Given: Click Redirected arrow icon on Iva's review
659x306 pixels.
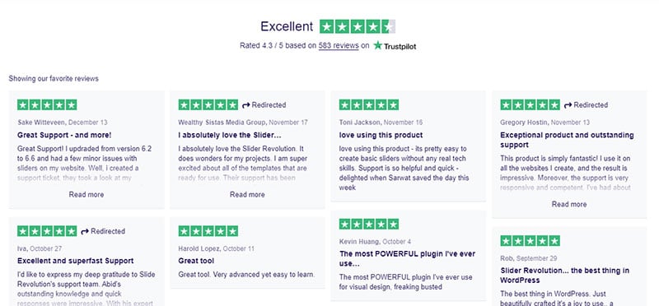Looking at the screenshot, I should point(85,231).
